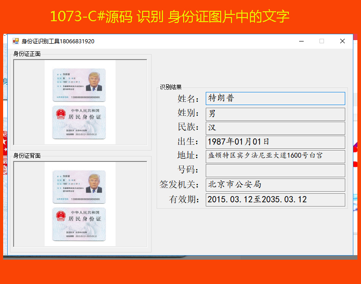Focus the 签发机关 text box
Screen dimensions: 361x284
pos(275,185)
